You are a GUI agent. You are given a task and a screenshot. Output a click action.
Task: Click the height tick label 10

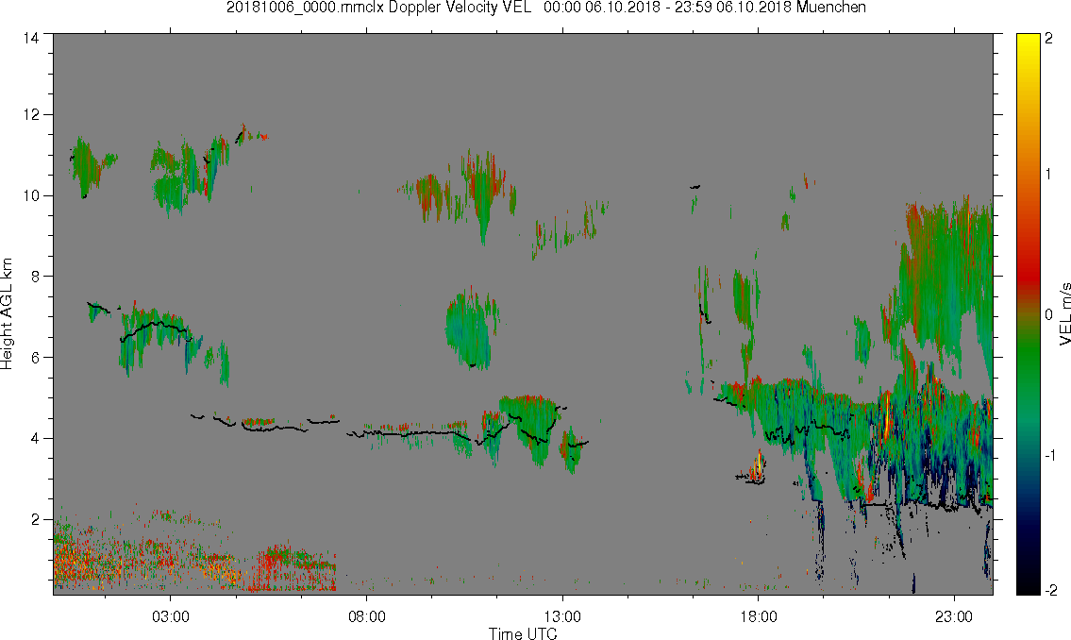pos(31,196)
